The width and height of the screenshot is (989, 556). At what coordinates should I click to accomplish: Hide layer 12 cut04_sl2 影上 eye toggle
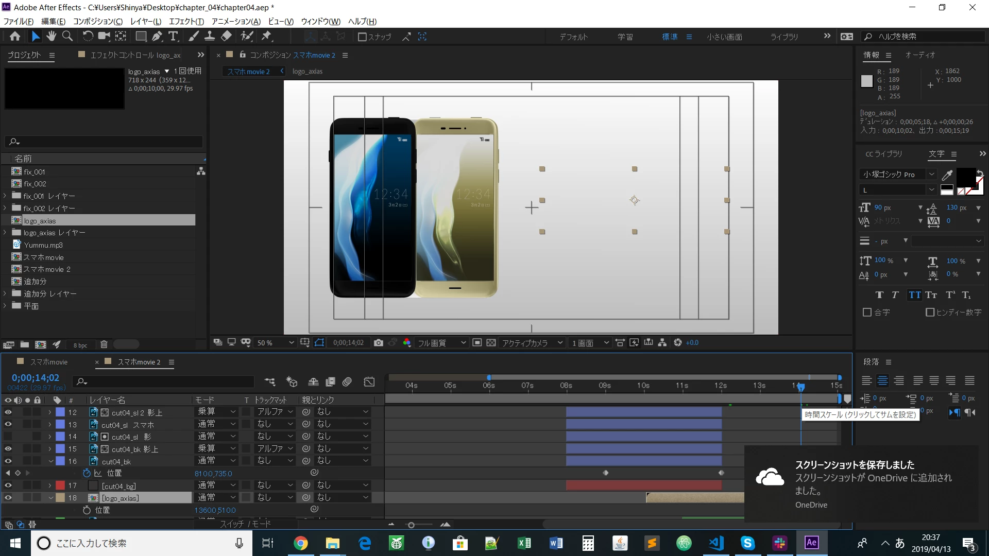coord(8,412)
